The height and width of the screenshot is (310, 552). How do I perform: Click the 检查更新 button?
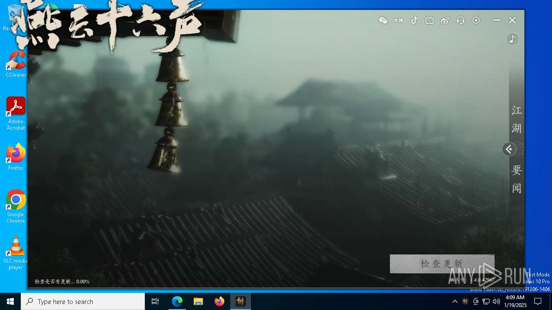[x=442, y=263]
